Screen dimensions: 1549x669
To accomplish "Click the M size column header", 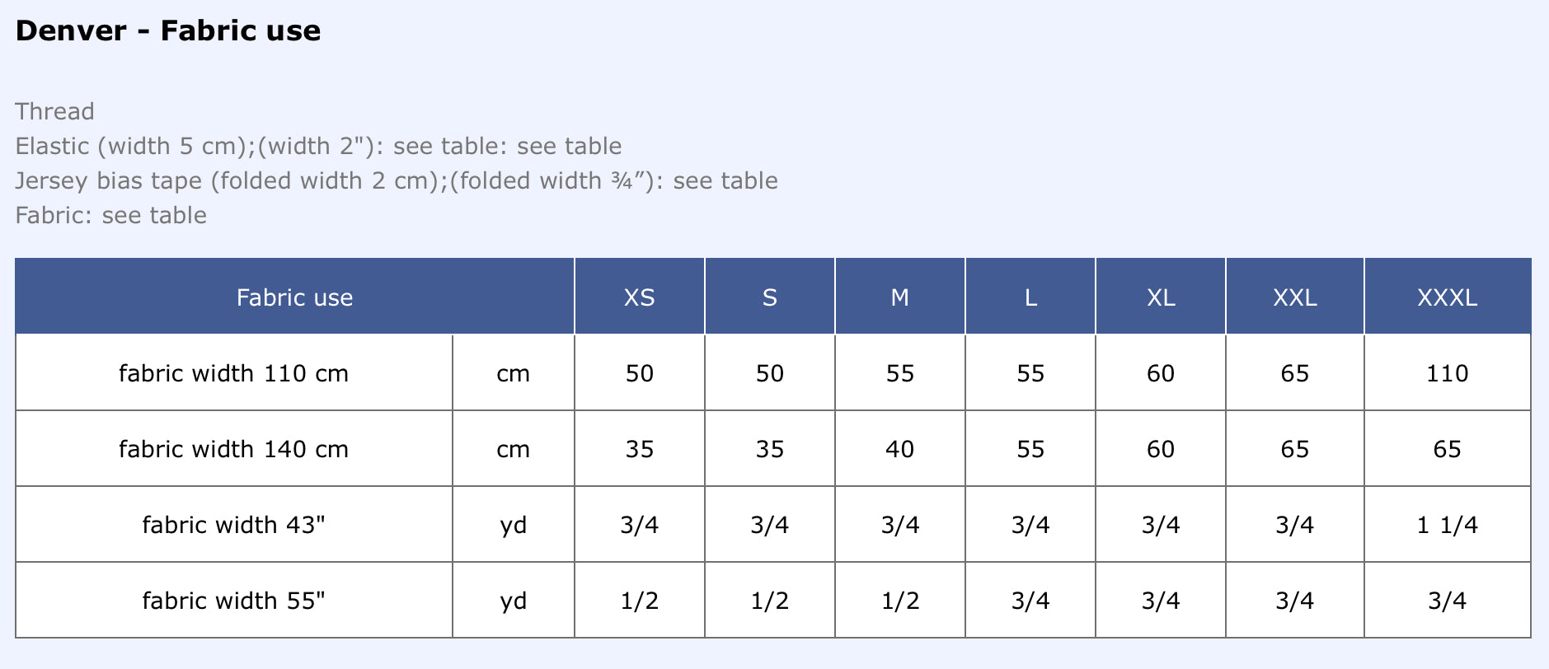I will [899, 297].
